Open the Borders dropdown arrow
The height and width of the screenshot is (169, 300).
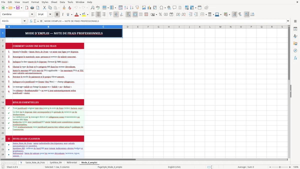[x=206, y=15]
